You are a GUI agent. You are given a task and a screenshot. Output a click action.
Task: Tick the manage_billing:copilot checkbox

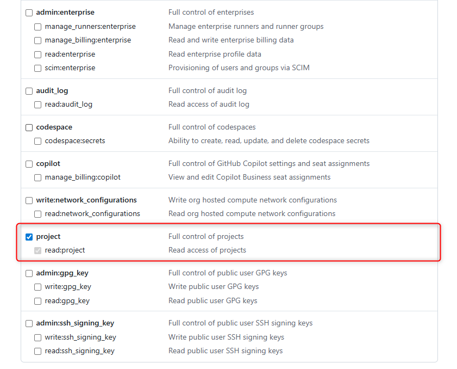(x=38, y=177)
